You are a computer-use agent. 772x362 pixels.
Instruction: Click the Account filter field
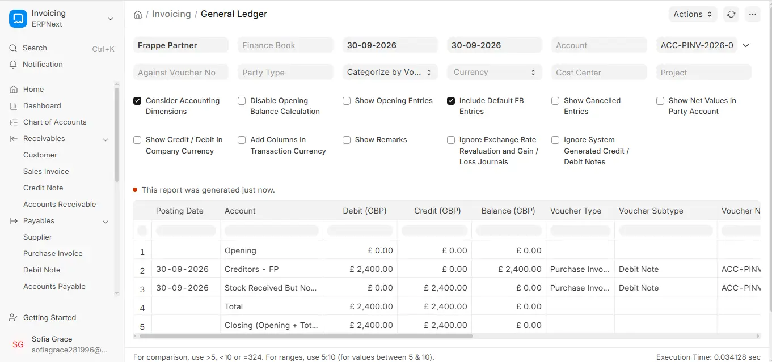tap(599, 45)
